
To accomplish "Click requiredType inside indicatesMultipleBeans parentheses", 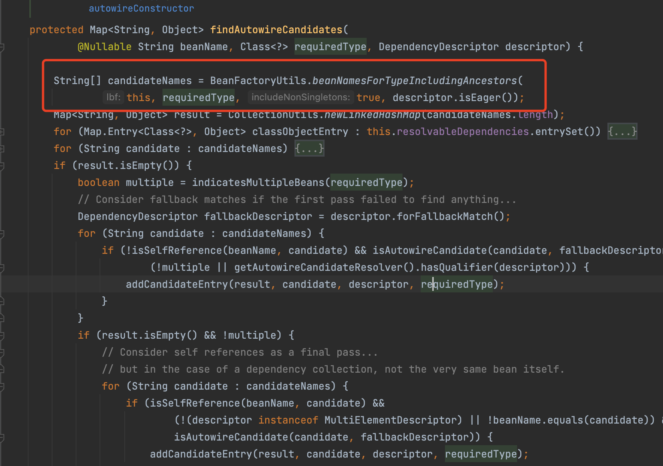I will [367, 182].
